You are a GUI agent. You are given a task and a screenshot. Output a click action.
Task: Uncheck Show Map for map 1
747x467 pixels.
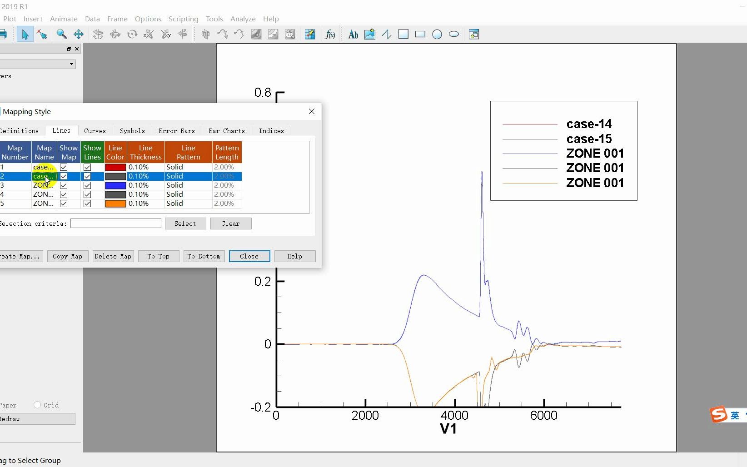click(64, 167)
